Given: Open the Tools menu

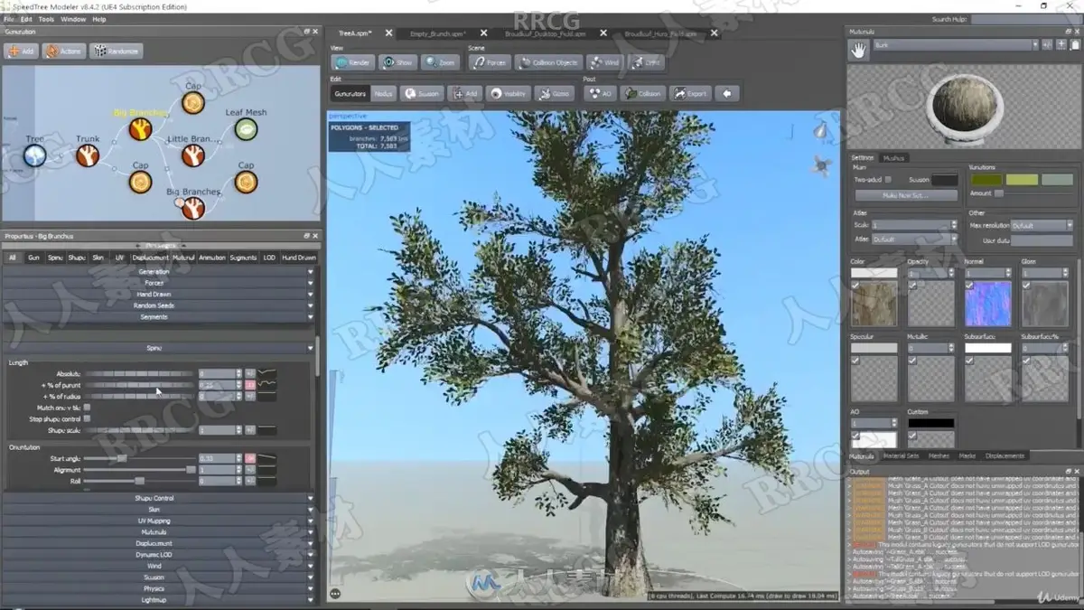Looking at the screenshot, I should click(46, 19).
